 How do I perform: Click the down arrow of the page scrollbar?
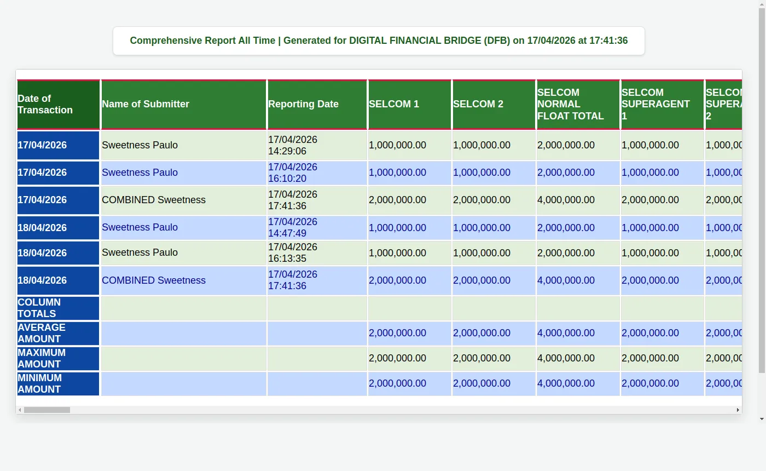(762, 419)
